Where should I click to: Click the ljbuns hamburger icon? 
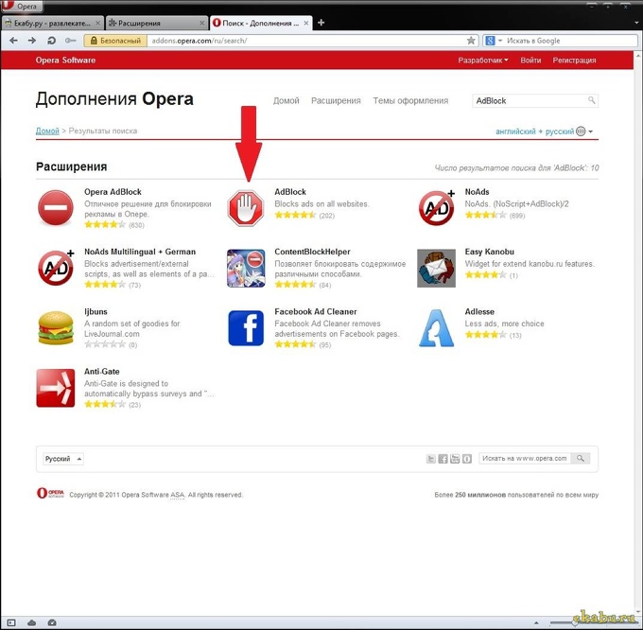pyautogui.click(x=56, y=327)
